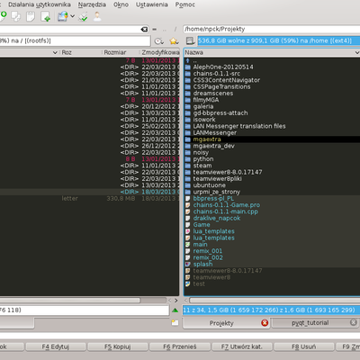
Task: Click the file icon of test
Action: click(188, 283)
